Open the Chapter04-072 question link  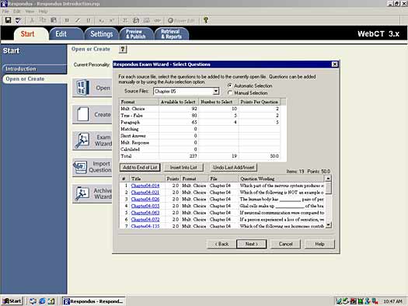coord(145,220)
